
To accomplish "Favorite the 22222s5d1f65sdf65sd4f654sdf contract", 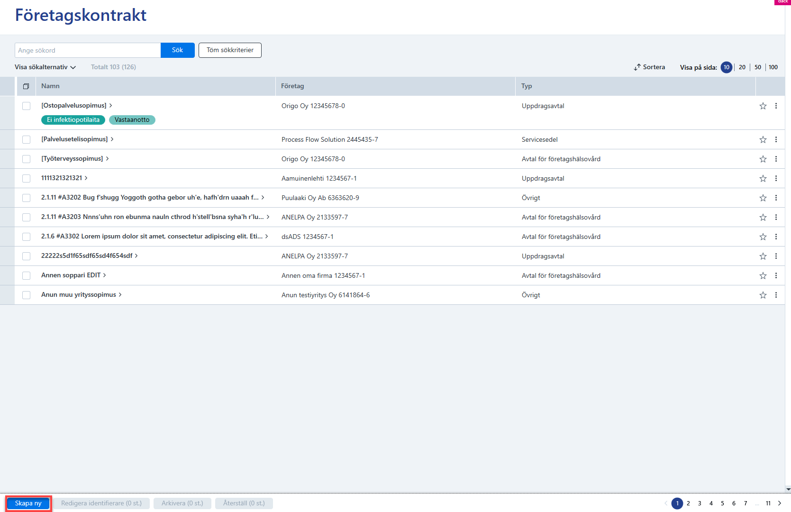I will point(763,256).
